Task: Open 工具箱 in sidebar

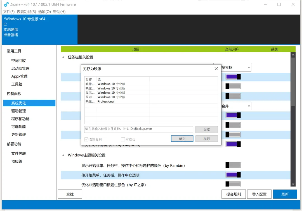Action: pyautogui.click(x=16, y=84)
